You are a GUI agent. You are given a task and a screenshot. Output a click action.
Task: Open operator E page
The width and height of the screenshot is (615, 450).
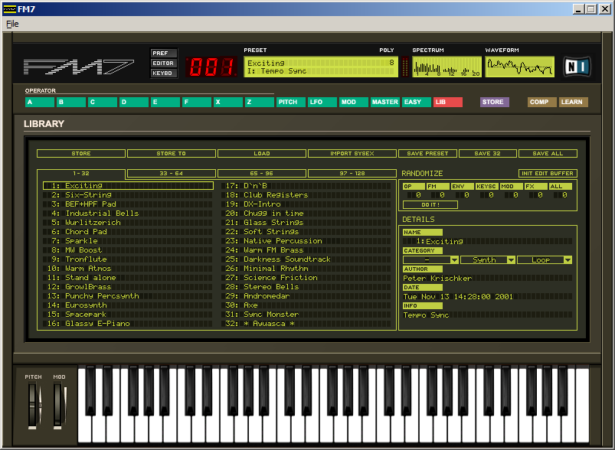pos(165,102)
